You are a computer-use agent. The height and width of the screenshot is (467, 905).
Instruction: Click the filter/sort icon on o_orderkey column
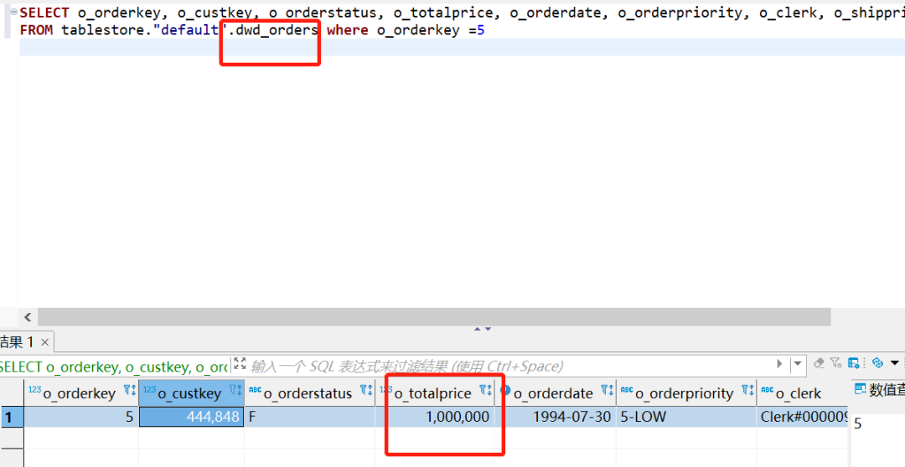[x=130, y=392]
